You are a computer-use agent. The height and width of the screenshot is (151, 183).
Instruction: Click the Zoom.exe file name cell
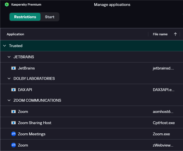click(x=161, y=134)
